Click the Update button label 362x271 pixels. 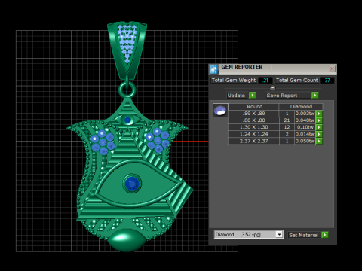click(x=236, y=96)
